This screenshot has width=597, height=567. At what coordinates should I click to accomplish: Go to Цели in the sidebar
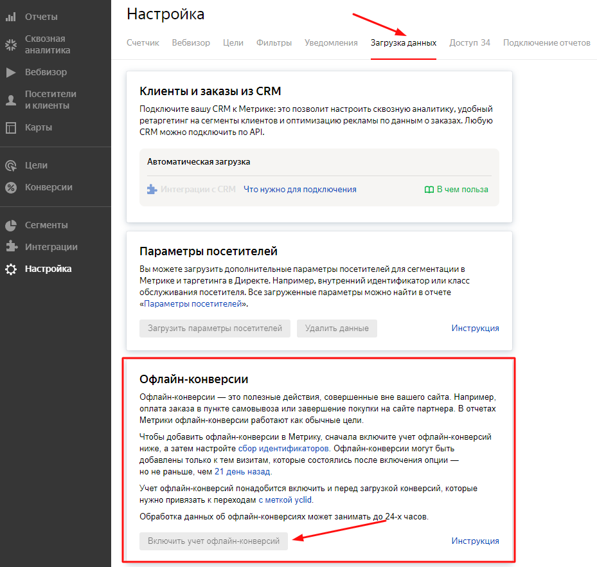click(x=36, y=165)
